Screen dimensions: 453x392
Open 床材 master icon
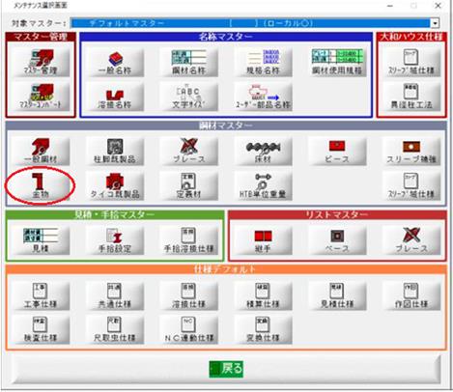tap(263, 151)
